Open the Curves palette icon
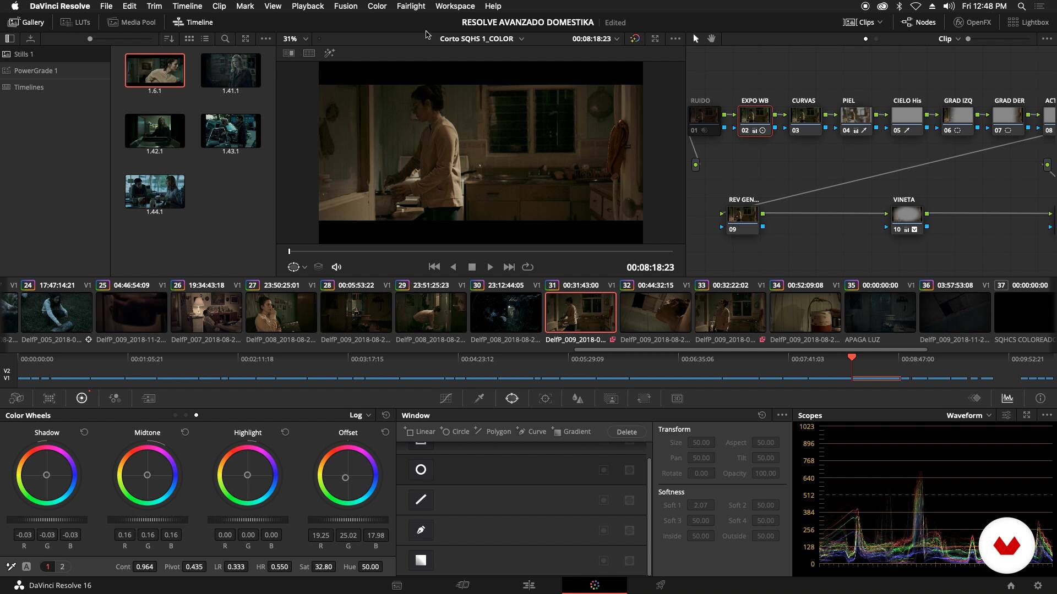 coord(446,398)
